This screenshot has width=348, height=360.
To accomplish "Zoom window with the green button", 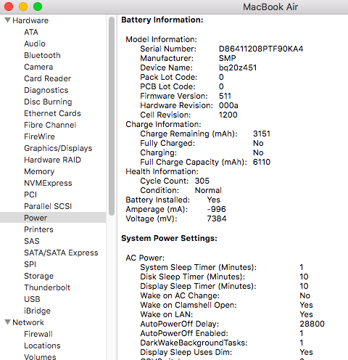I will [38, 7].
